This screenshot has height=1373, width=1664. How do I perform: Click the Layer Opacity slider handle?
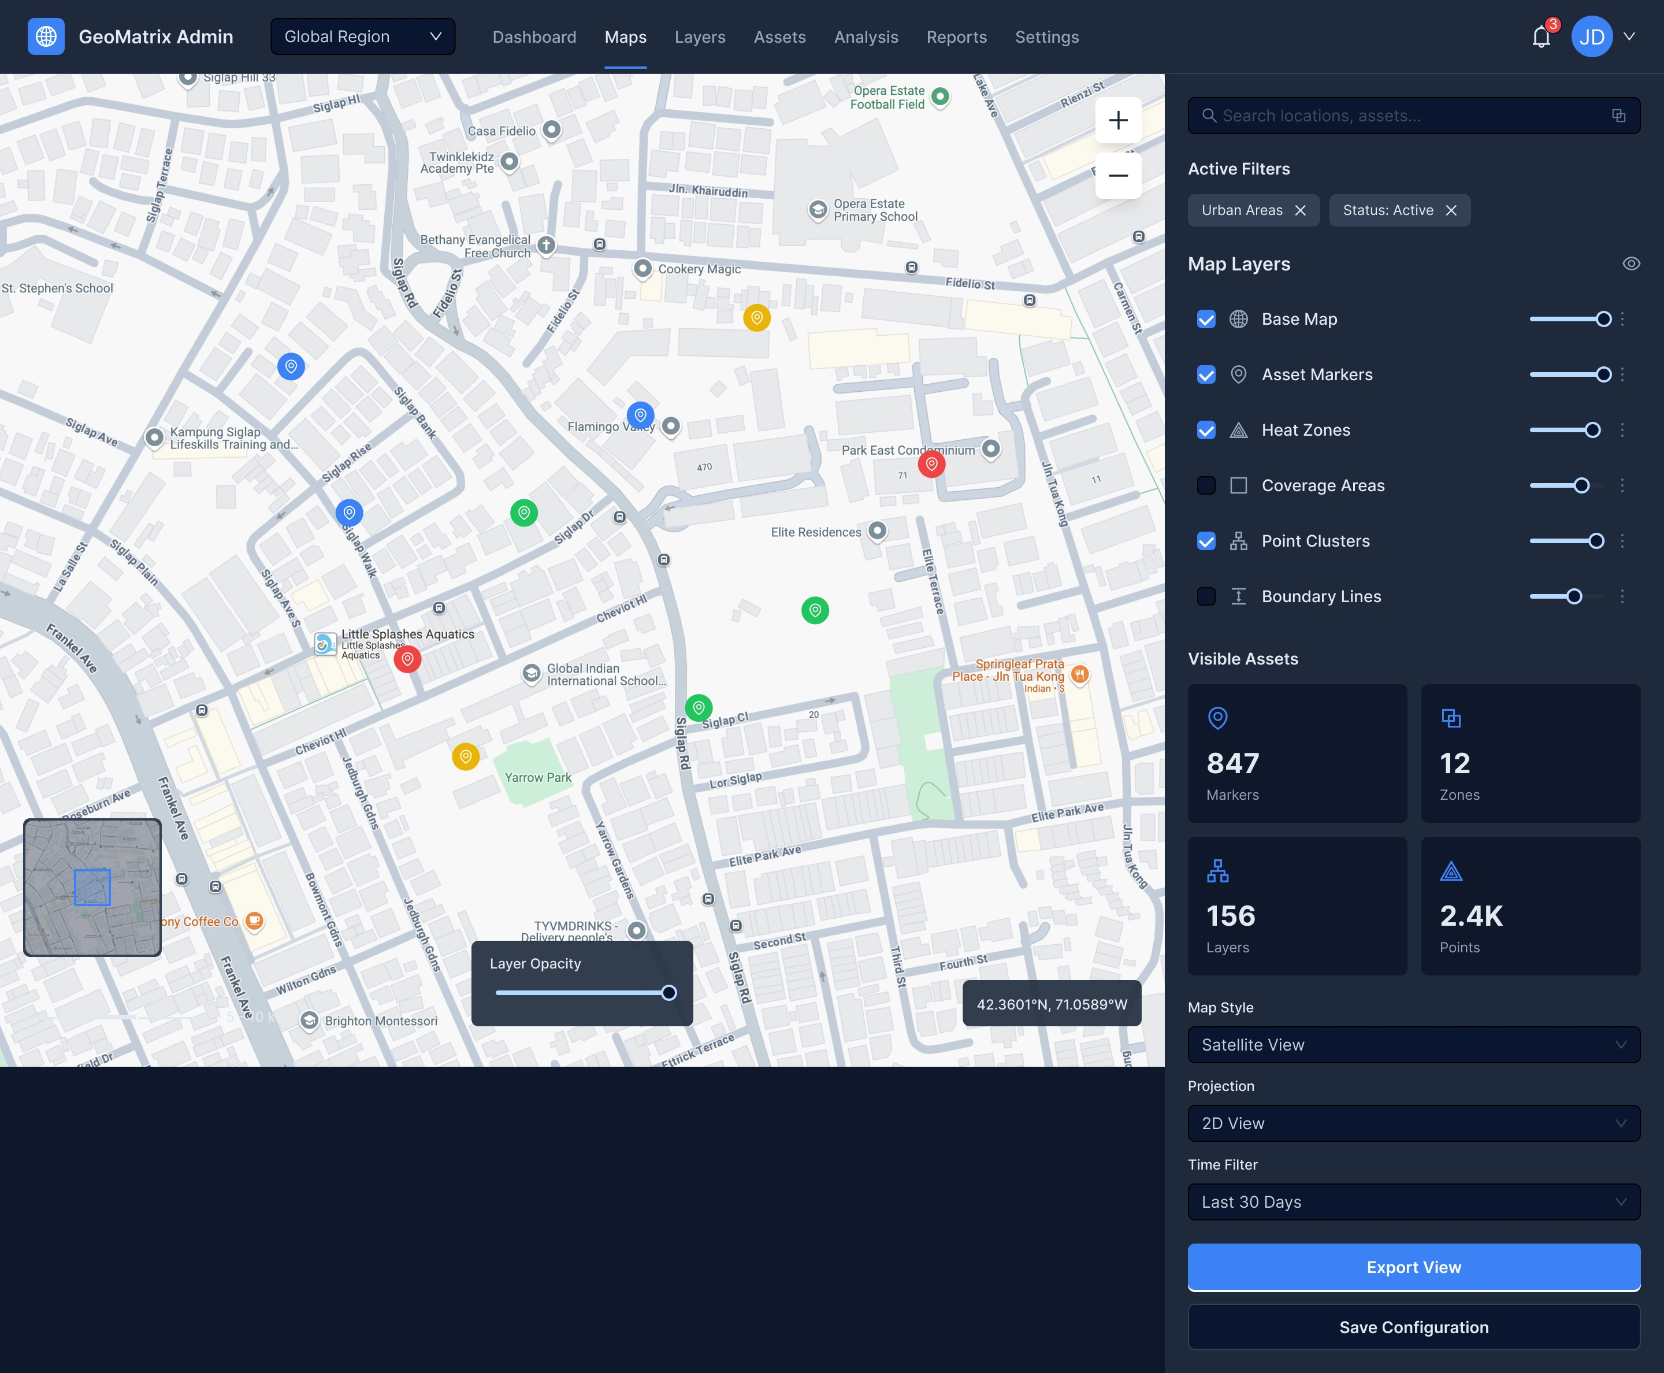point(669,993)
